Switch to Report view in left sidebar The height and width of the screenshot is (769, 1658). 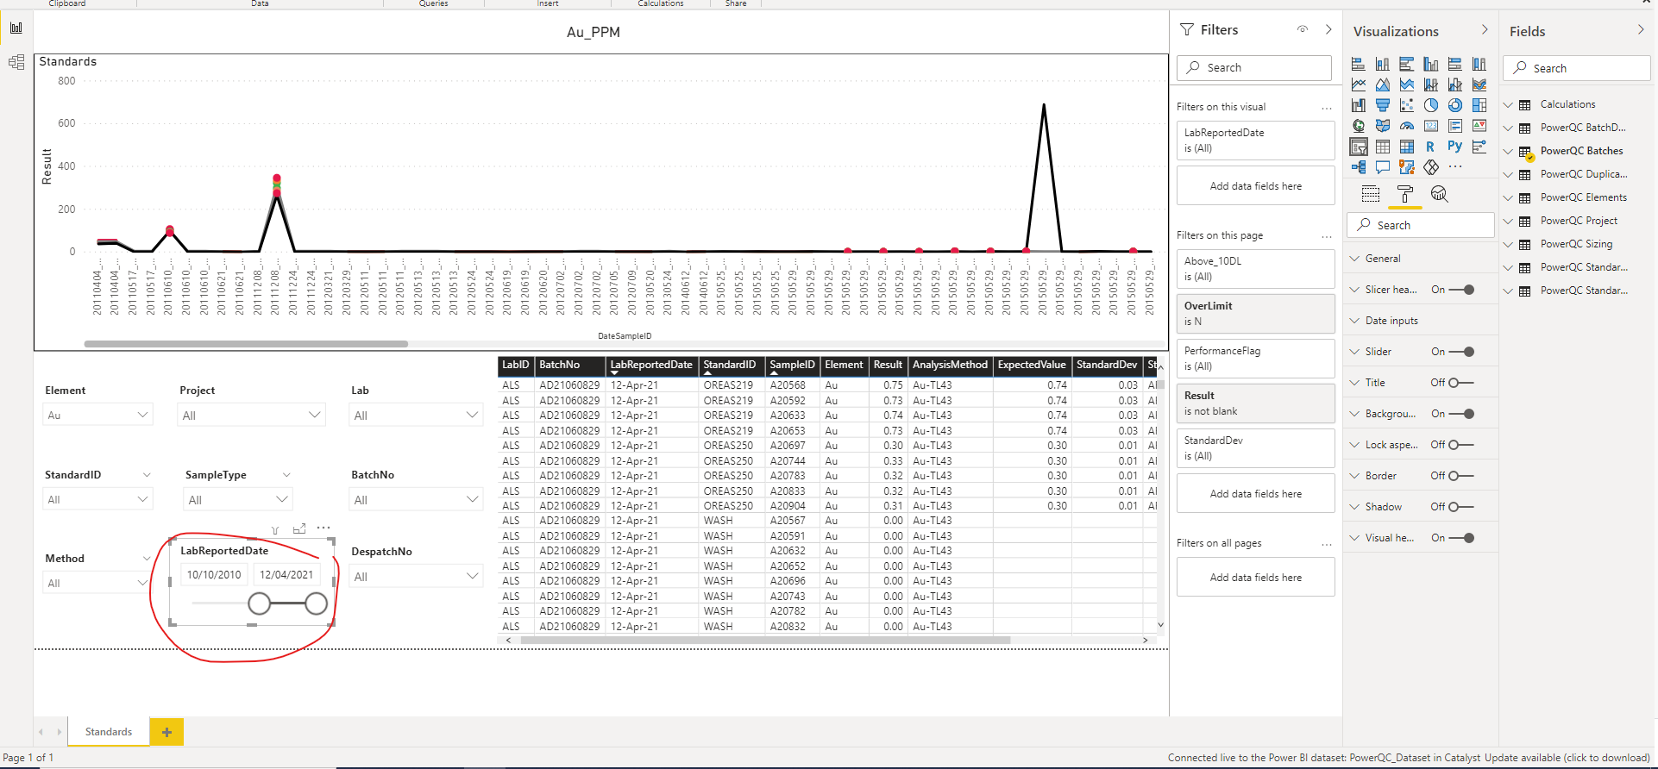(x=16, y=28)
